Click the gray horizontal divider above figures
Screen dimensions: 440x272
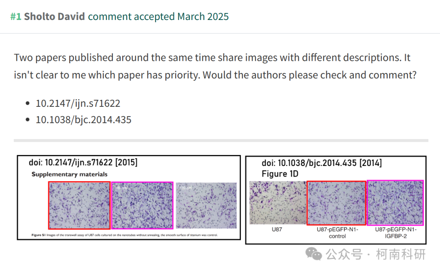pos(221,141)
